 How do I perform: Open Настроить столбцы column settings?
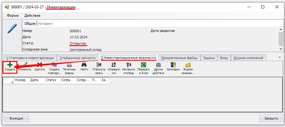tap(128, 65)
